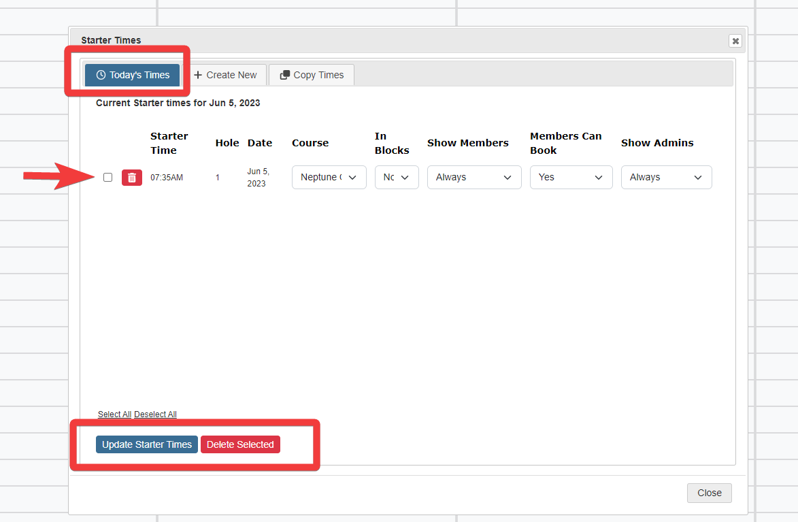798x522 pixels.
Task: Switch to the Copy Times tab
Action: click(311, 75)
